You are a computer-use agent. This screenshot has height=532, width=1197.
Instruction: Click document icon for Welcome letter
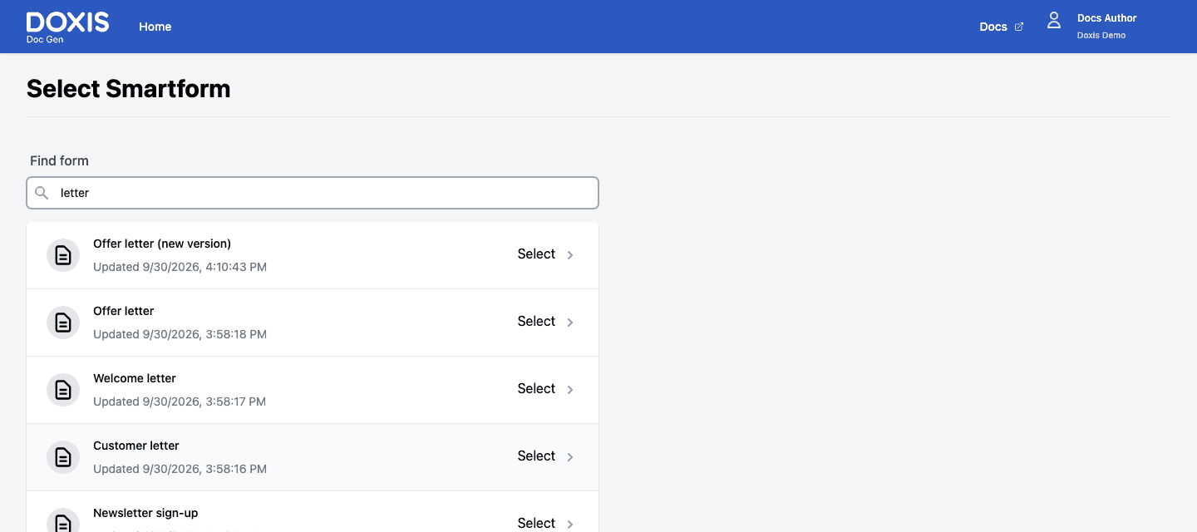tap(63, 390)
